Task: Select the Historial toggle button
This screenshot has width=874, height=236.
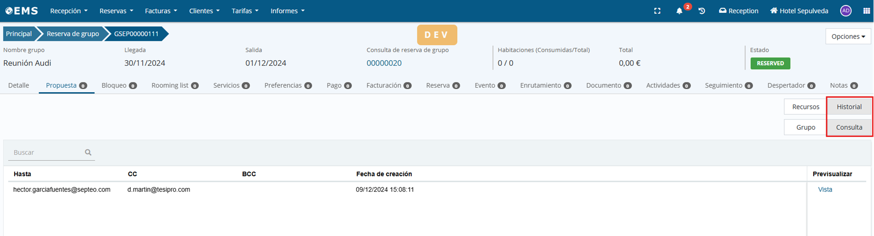Action: (849, 107)
